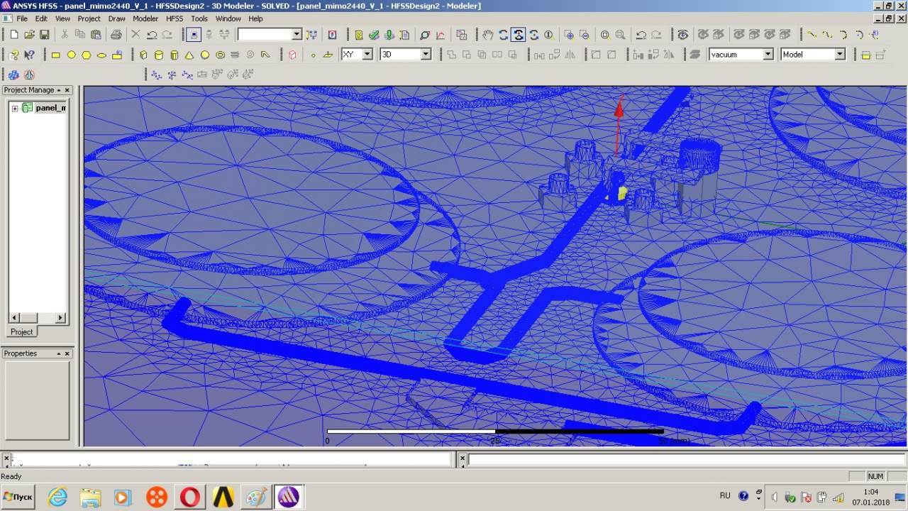This screenshot has width=908, height=511.
Task: Click the Save project icon
Action: click(45, 35)
